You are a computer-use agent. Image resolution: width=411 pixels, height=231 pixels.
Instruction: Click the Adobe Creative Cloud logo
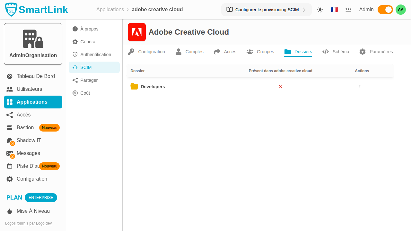pos(137,32)
